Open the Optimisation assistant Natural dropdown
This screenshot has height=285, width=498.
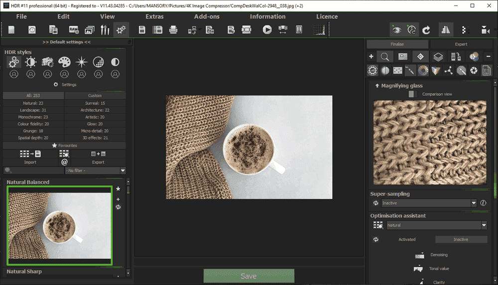tap(436, 225)
